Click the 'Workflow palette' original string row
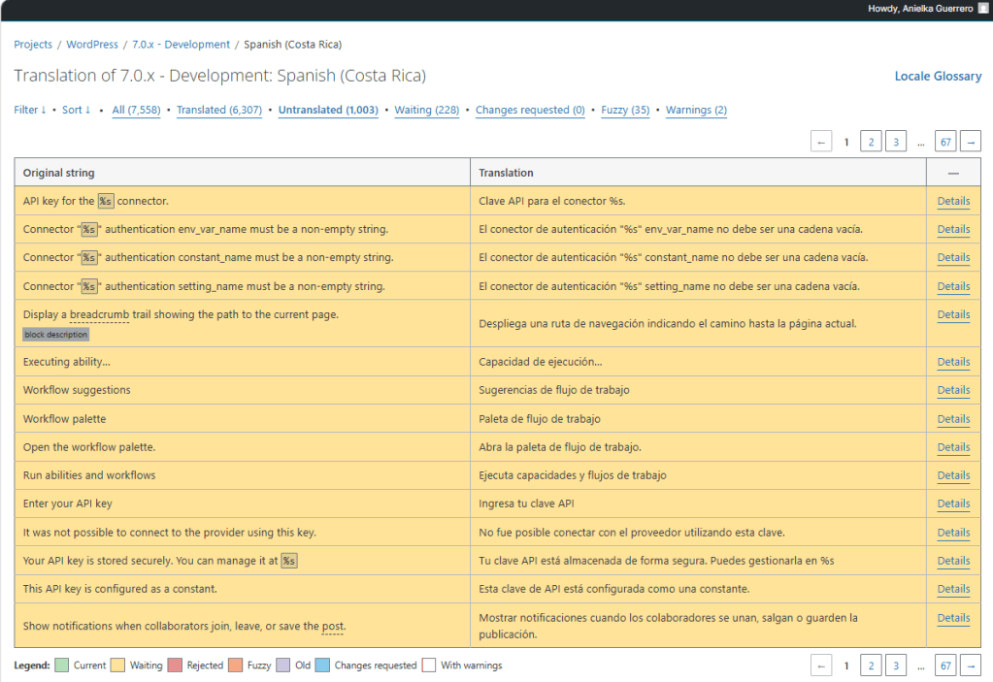993x682 pixels. (65, 419)
